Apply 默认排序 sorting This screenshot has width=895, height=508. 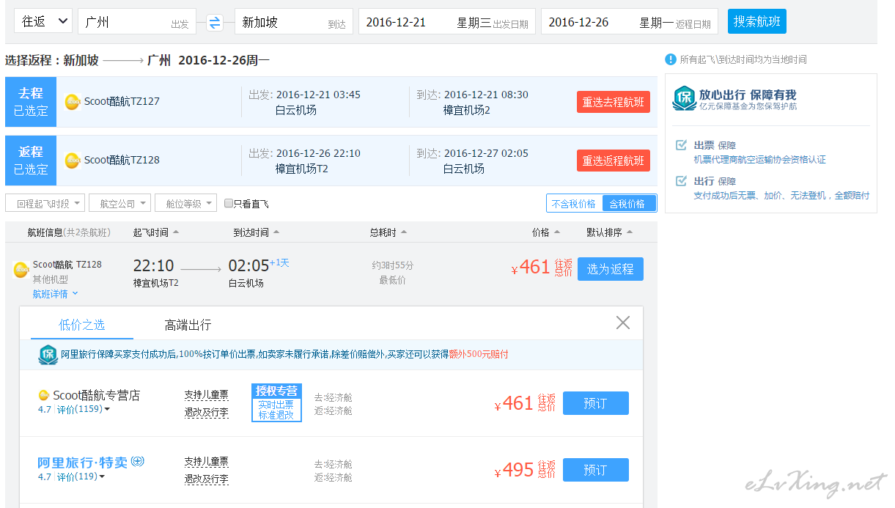click(610, 232)
